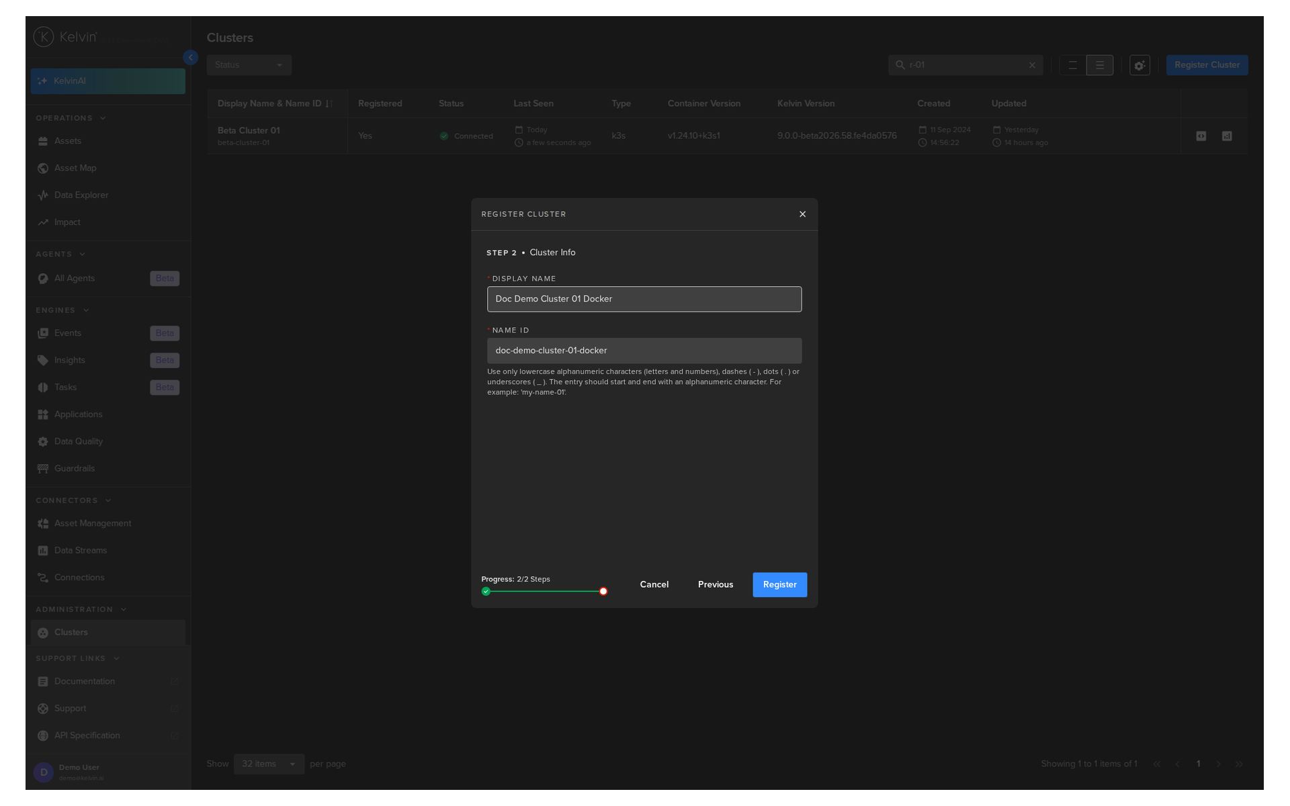Click the chart action icon for Beta Cluster 01
Screen dimensions: 1290x806
(x=1226, y=136)
